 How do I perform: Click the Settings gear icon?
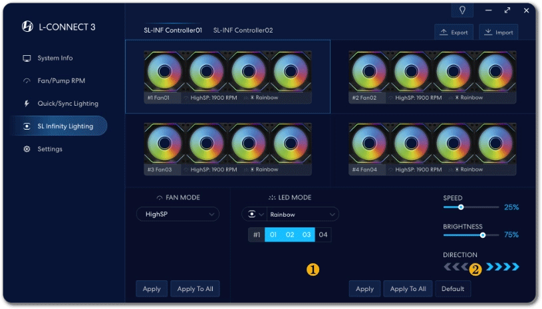[x=27, y=149]
